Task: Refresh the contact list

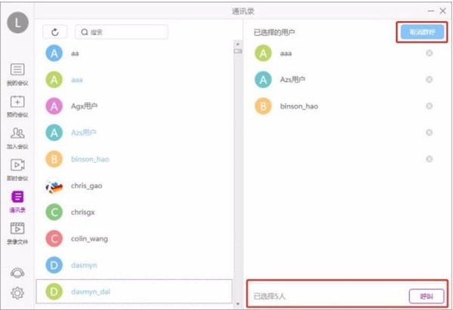Action: (x=55, y=32)
